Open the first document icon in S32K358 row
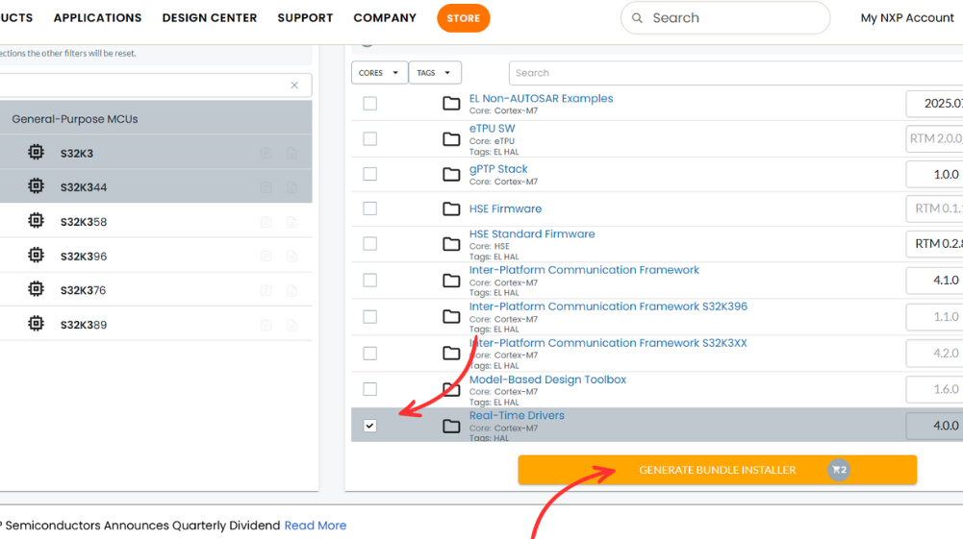The image size is (963, 539). [266, 222]
